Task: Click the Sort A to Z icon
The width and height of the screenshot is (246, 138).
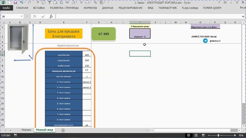Action: tap(61, 2)
